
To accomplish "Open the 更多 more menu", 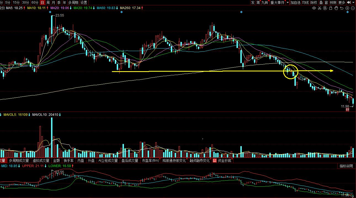I will coord(342,2).
